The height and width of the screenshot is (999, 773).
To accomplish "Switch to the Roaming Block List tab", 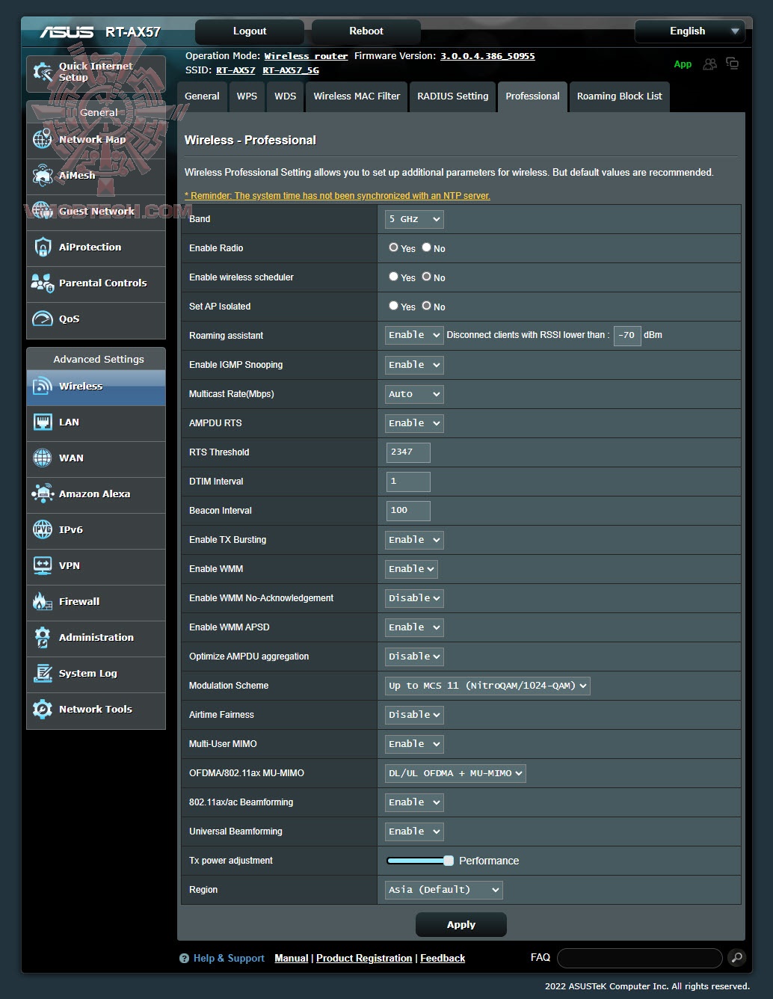I will pyautogui.click(x=619, y=96).
